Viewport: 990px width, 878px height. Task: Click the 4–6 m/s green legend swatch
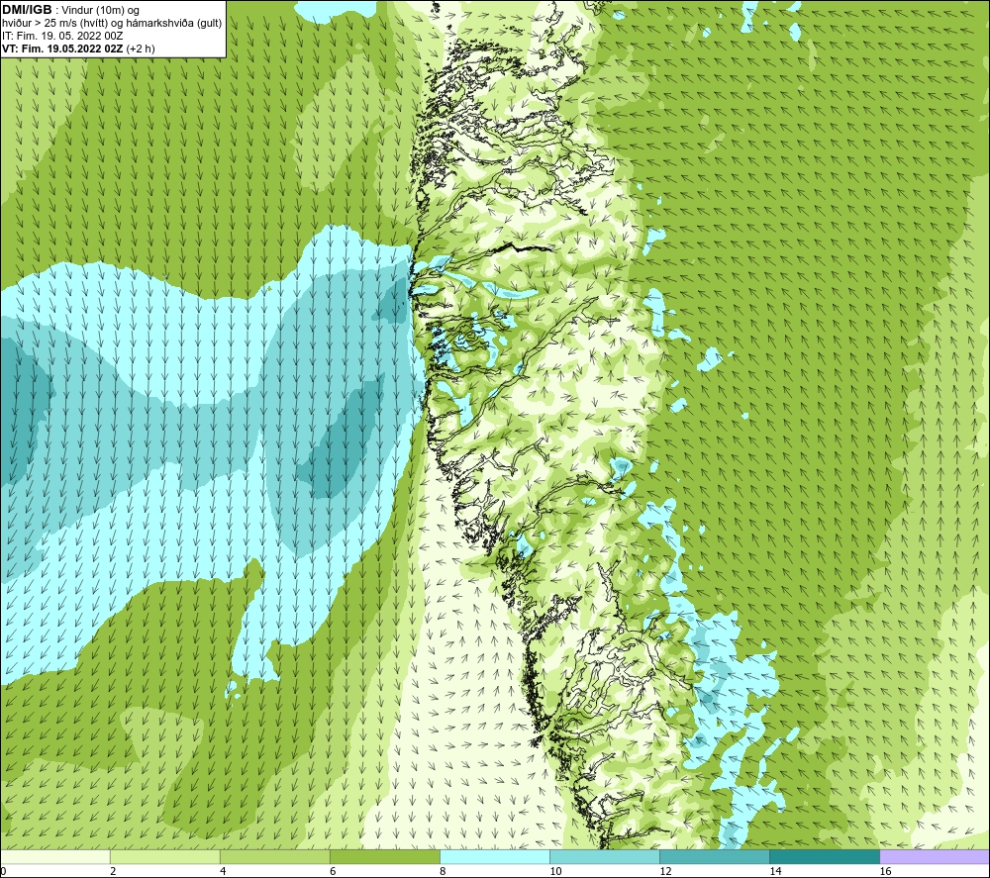[x=275, y=856]
